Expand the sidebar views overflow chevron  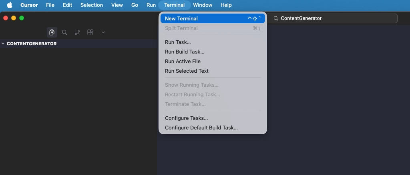[103, 32]
